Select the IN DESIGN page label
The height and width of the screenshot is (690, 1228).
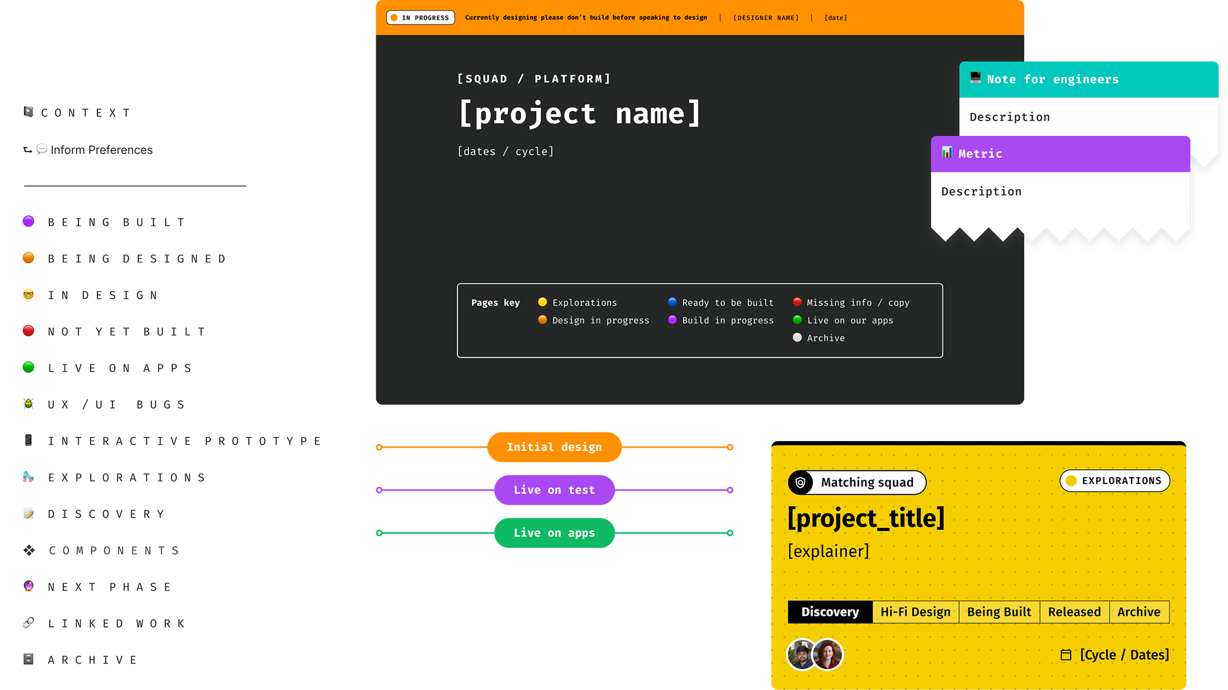103,295
